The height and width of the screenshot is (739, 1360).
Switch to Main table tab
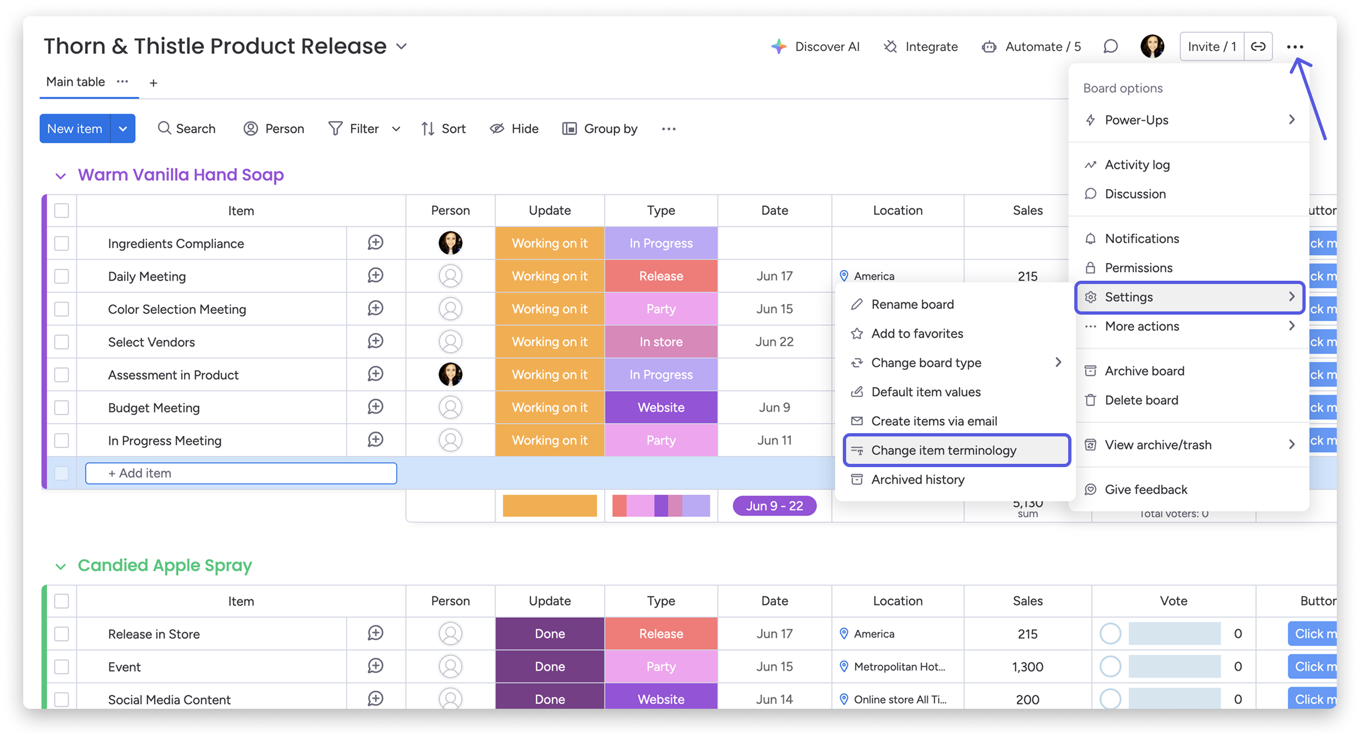pyautogui.click(x=75, y=81)
